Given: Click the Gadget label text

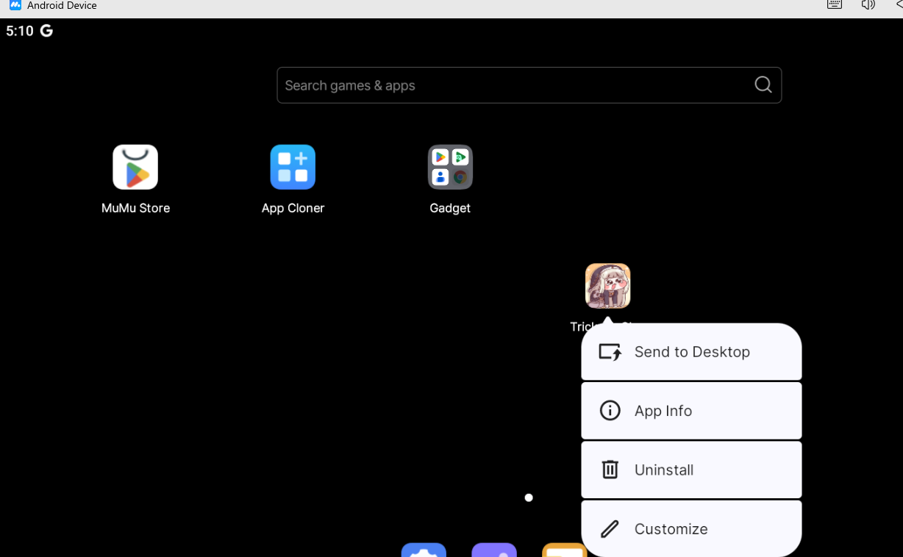Looking at the screenshot, I should [x=450, y=208].
